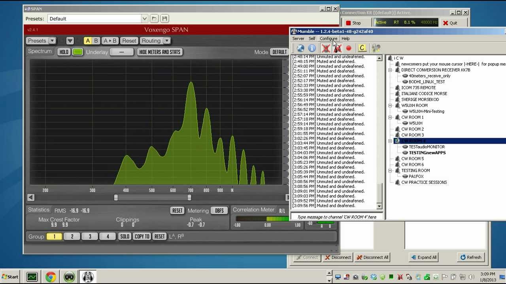The image size is (506, 284).
Task: Click the Quit red X in Connection Kit
Action: click(446, 23)
